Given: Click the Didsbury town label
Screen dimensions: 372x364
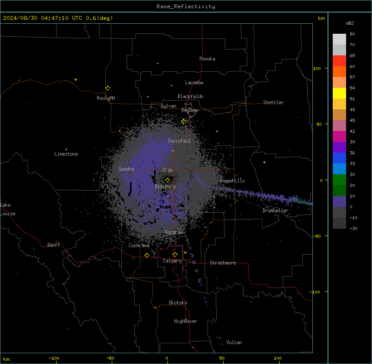Looking at the screenshot, I should click(165, 186).
